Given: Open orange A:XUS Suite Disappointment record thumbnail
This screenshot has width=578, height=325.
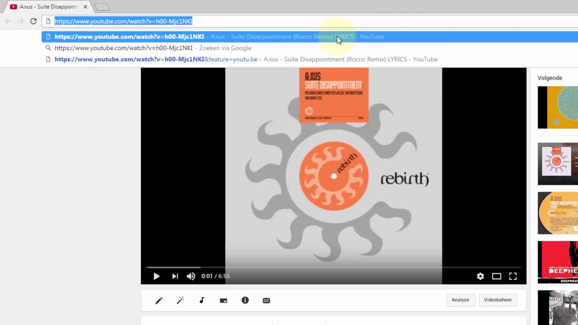Looking at the screenshot, I should [558, 213].
